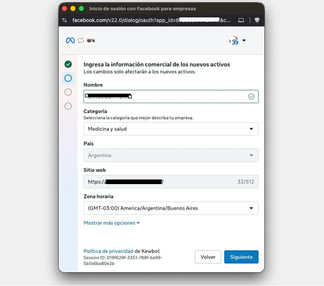The height and width of the screenshot is (286, 324).
Task: Open the Categoría dropdown showing Medicina y salud
Action: click(171, 129)
